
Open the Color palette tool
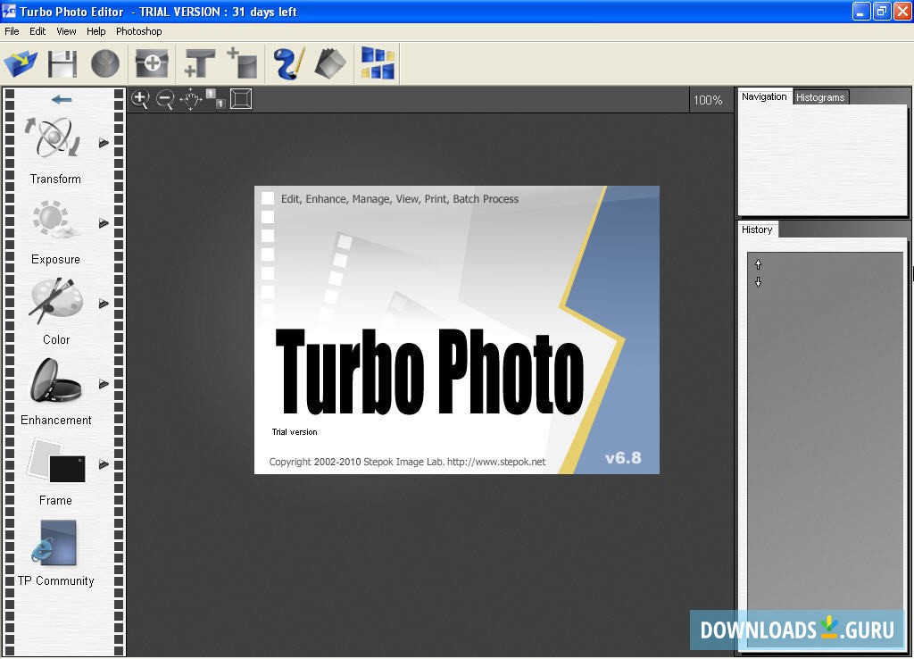[x=54, y=299]
